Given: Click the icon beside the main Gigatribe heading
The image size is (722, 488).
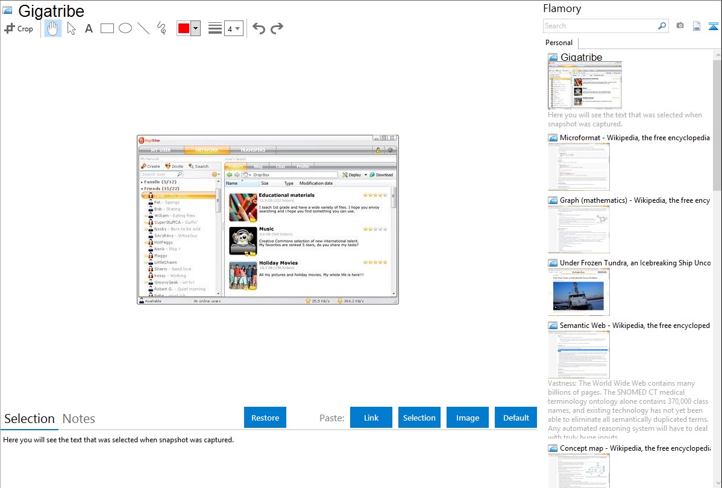Looking at the screenshot, I should pyautogui.click(x=8, y=10).
